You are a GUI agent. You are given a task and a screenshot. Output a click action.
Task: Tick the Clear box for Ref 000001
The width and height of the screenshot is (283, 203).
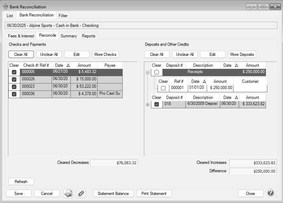click(163, 88)
